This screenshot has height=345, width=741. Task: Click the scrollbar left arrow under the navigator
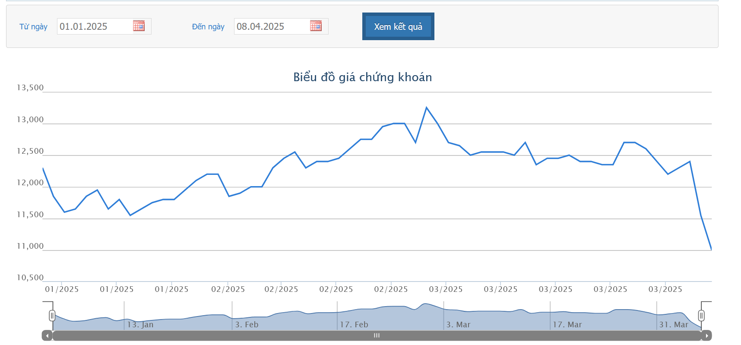[47, 336]
